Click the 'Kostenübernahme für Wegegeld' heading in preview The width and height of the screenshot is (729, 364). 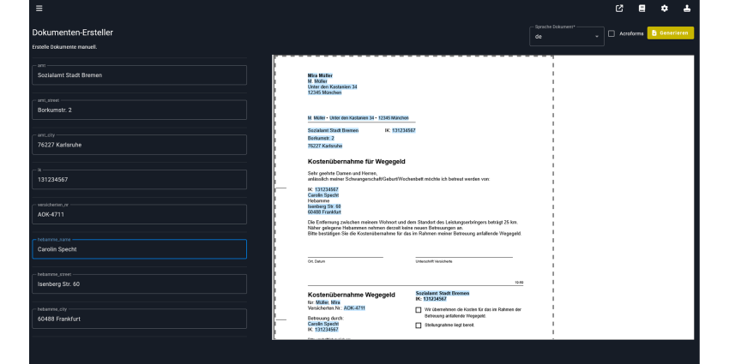(x=357, y=162)
